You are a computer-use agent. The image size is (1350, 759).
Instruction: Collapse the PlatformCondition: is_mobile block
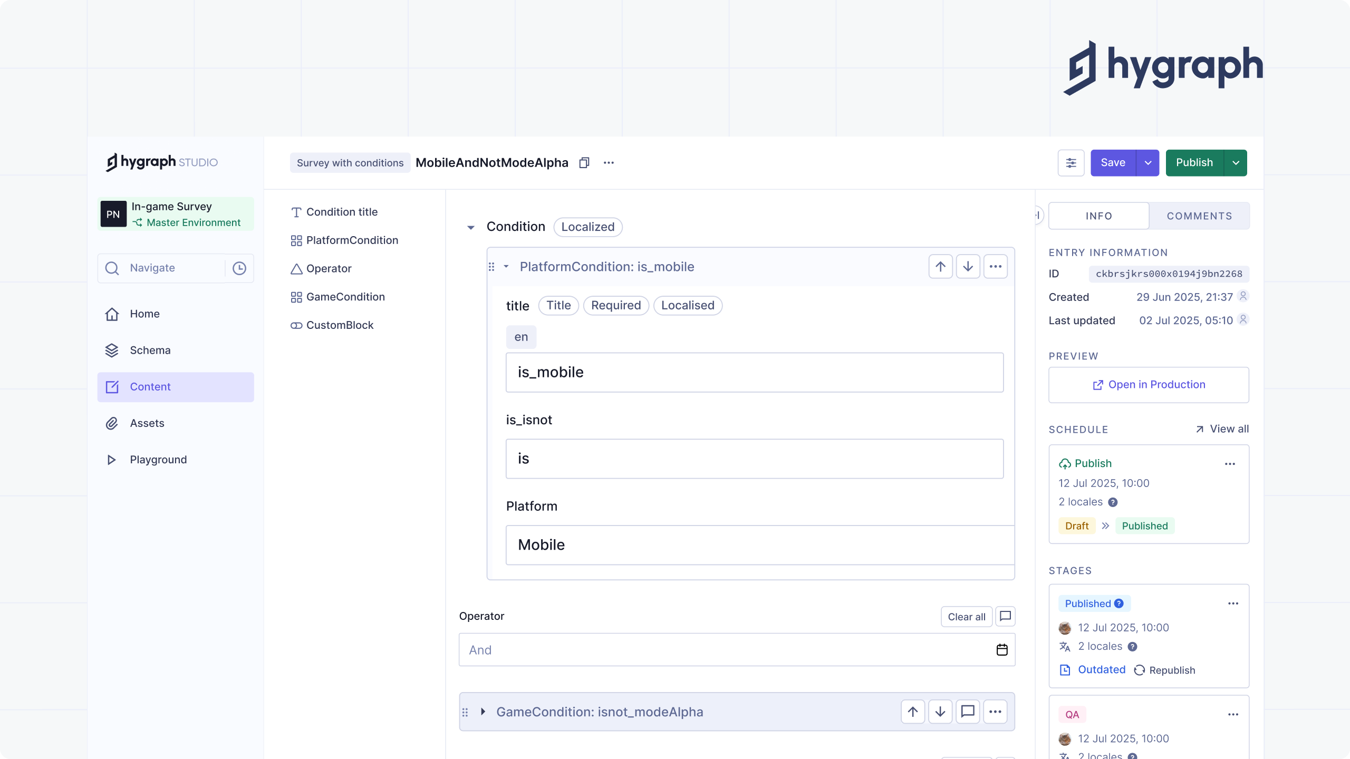(x=506, y=267)
